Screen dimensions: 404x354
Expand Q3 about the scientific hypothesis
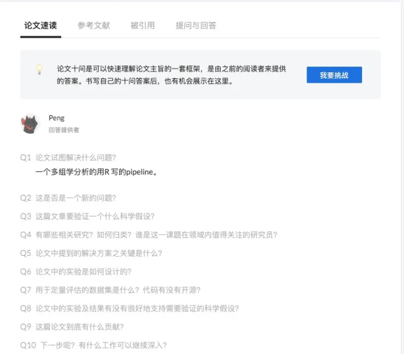coord(94,216)
